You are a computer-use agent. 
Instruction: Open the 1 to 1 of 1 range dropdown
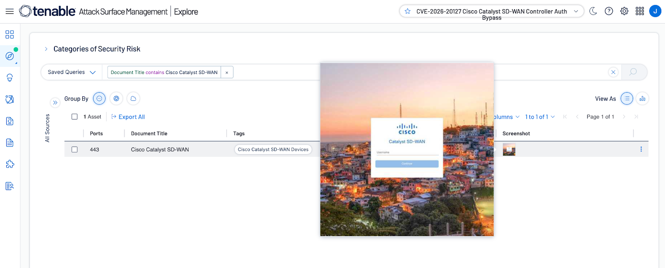click(x=540, y=117)
